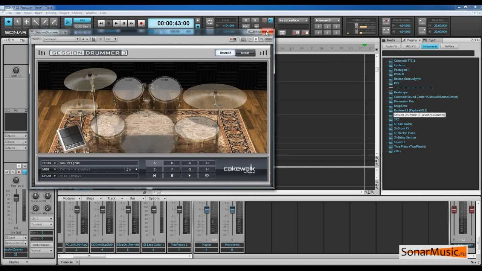
Task: Open the Views menu
Action: click(x=28, y=13)
